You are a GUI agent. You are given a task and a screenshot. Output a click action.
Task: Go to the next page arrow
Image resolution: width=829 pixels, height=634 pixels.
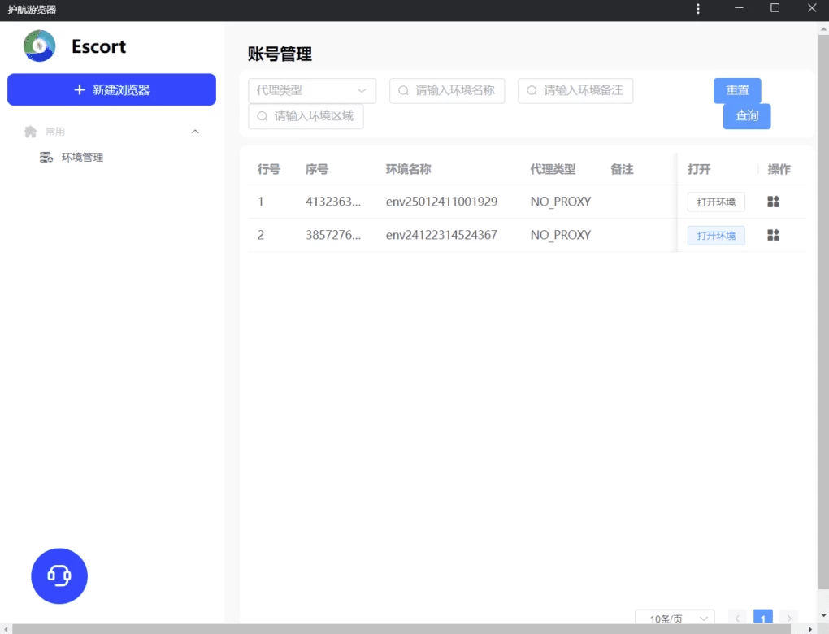click(x=788, y=619)
